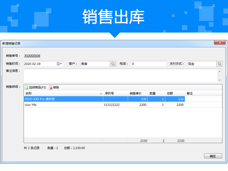
Task: Focus the 电话 phone input field
Action: pyautogui.click(x=149, y=64)
